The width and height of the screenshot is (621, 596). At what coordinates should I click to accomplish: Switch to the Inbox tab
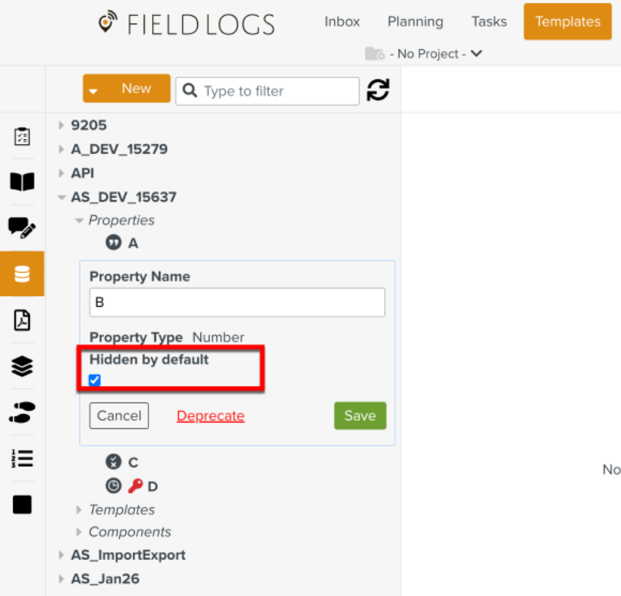click(x=342, y=21)
